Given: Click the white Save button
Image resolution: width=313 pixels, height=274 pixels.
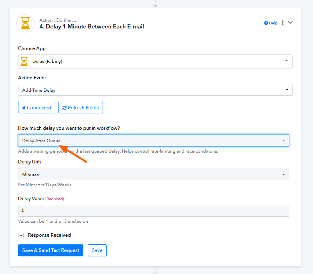Looking at the screenshot, I should 97,250.
